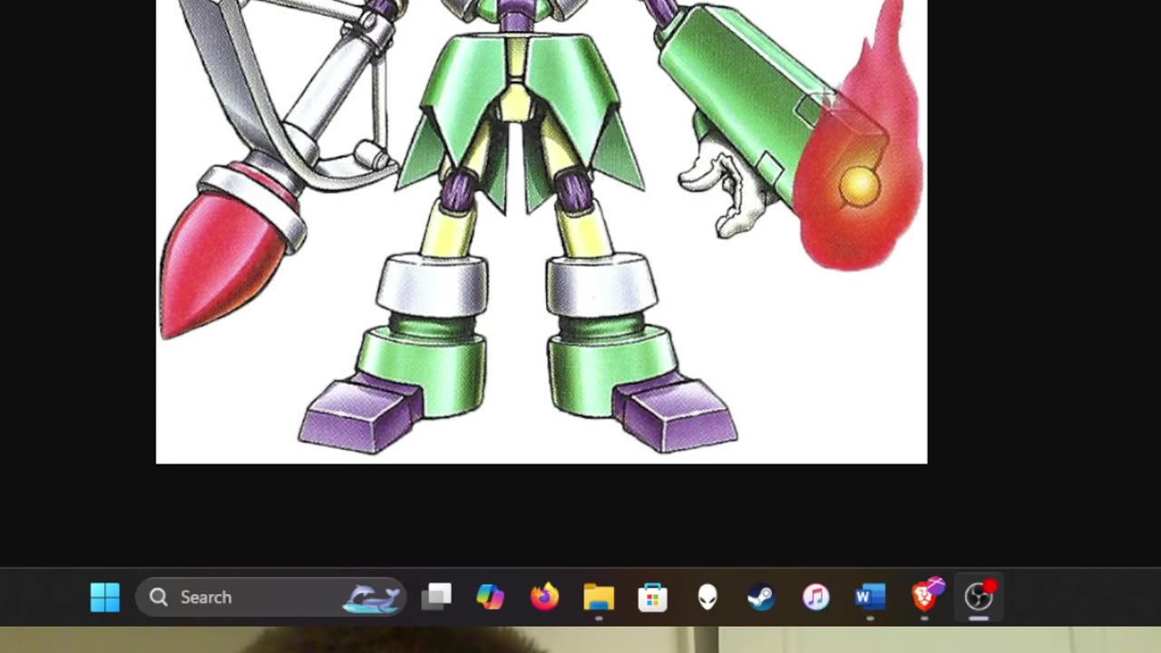Open Firefox browser from the taskbar
This screenshot has width=1161, height=653.
point(544,597)
